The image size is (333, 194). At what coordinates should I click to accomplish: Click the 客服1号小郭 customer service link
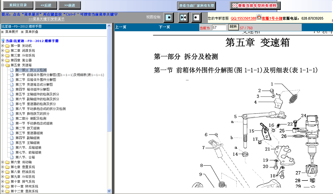pos(272,18)
